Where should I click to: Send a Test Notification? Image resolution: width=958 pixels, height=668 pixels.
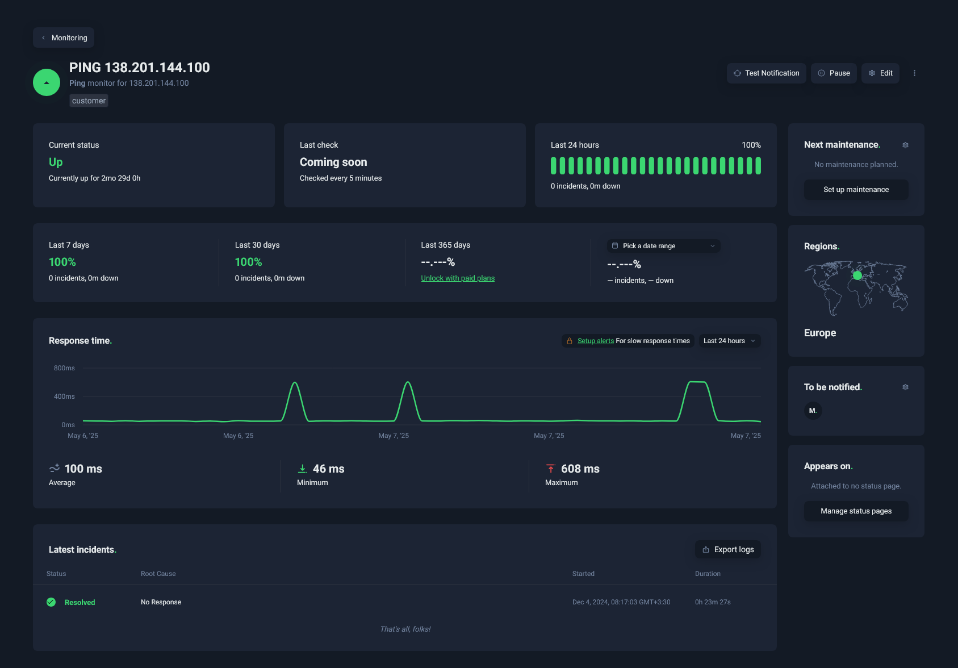[x=766, y=73]
